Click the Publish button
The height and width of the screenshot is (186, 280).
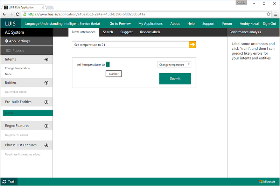click(x=27, y=50)
